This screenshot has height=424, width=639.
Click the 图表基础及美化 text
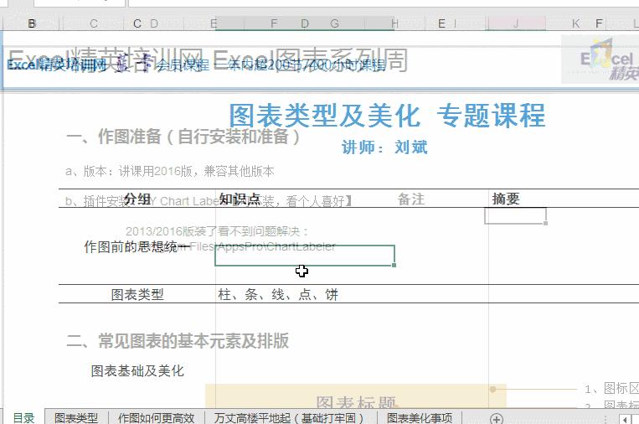click(x=137, y=370)
